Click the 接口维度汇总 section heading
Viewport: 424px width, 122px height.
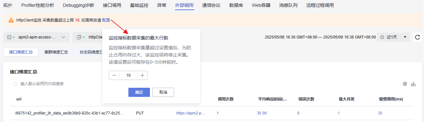[x=24, y=72]
